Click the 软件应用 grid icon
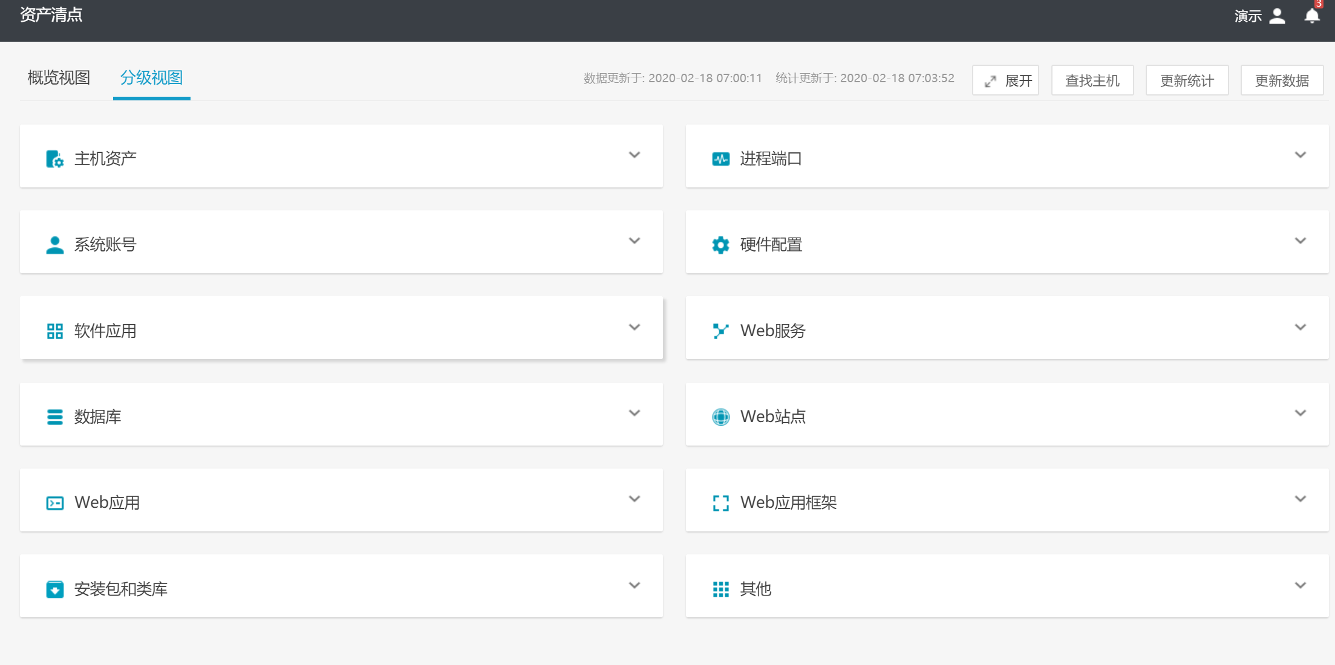1335x665 pixels. pos(54,331)
